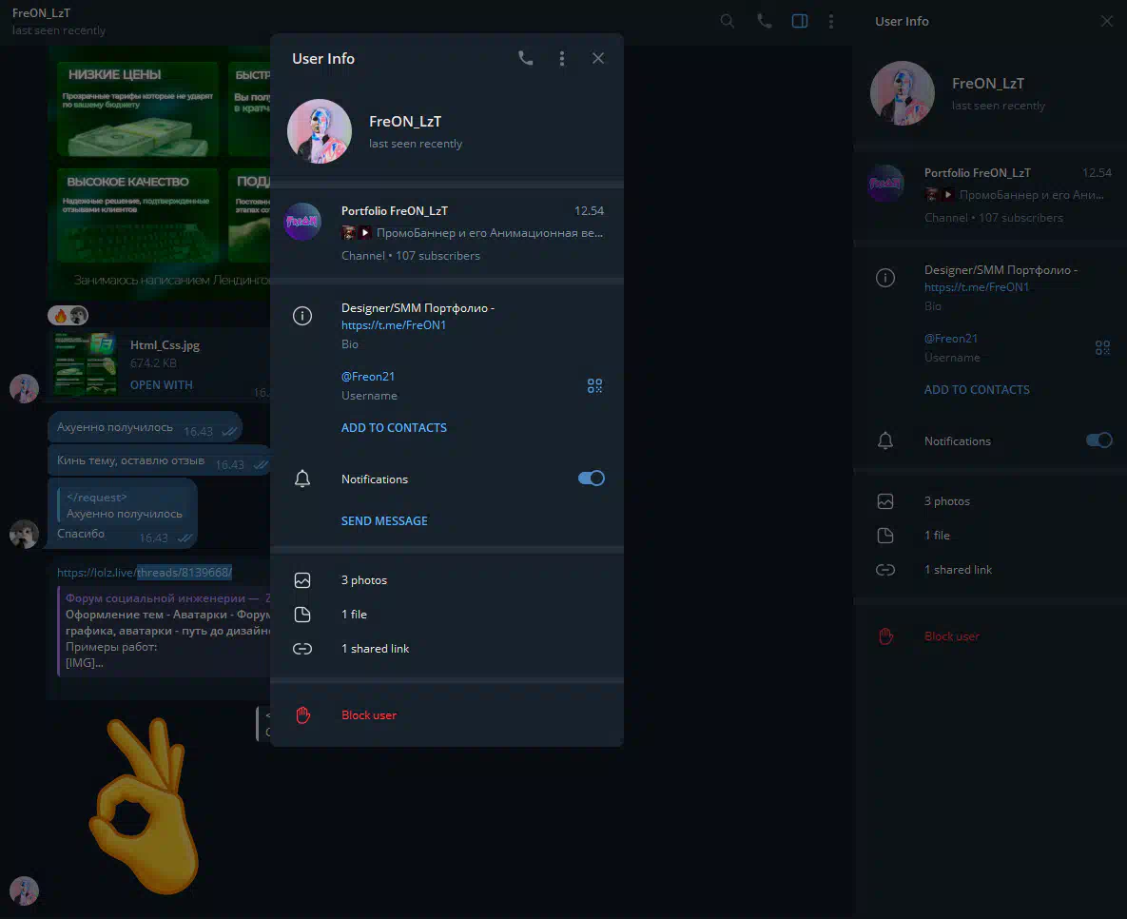
Task: Click the FreON_LzT name in the chat header
Action: coord(41,13)
